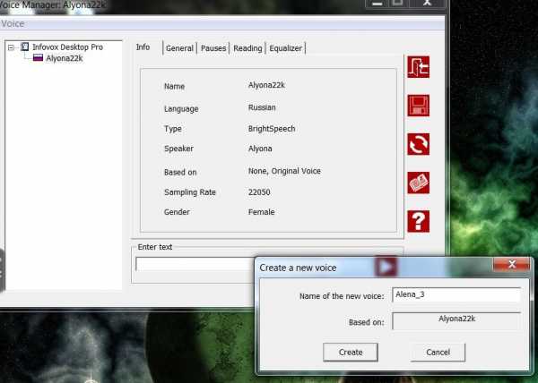Click the Russian flag icon beside Alyona22k
The image size is (538, 383).
tap(39, 58)
